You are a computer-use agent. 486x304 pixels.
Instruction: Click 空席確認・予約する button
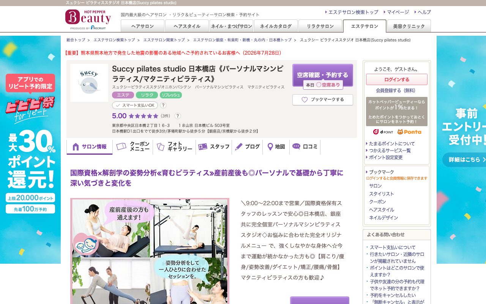[x=323, y=75]
